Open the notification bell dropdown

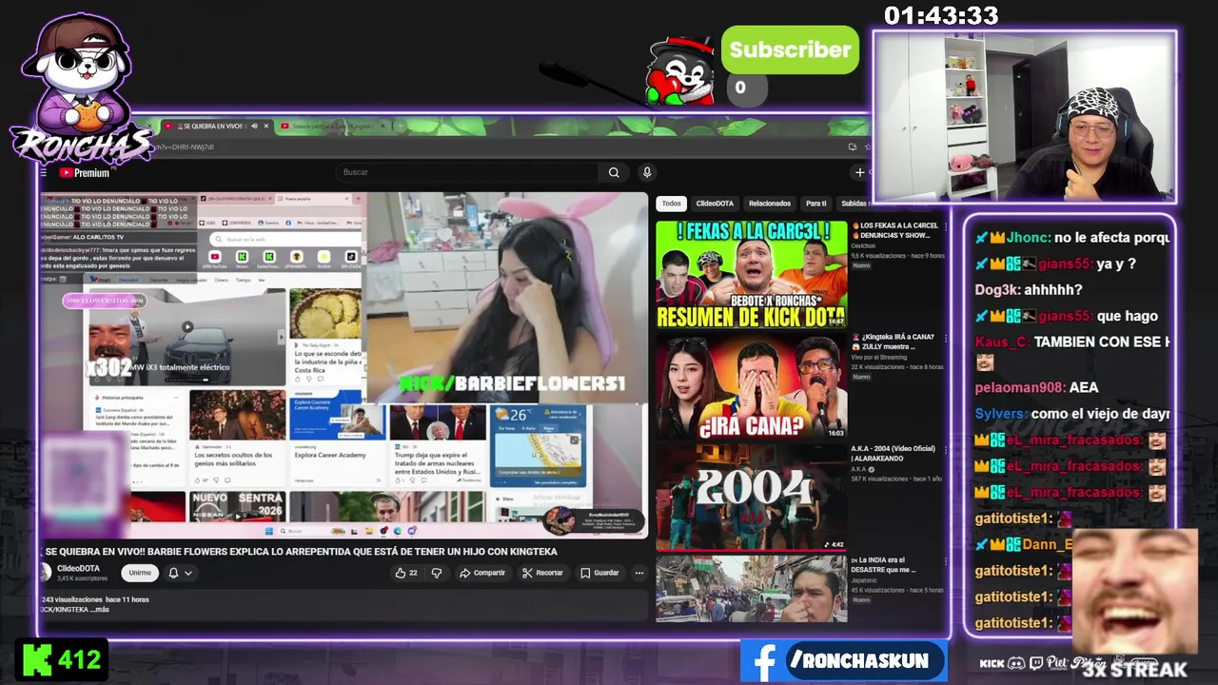click(x=180, y=573)
